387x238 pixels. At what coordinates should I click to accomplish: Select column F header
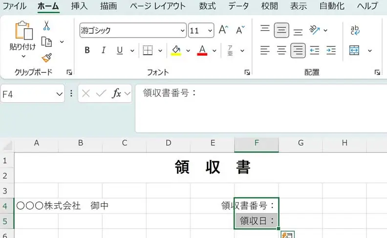tap(257, 145)
